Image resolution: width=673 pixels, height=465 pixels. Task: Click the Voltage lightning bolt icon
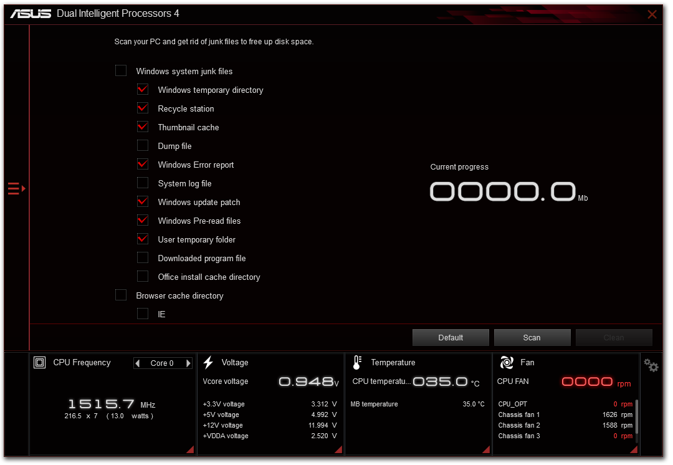tap(208, 363)
